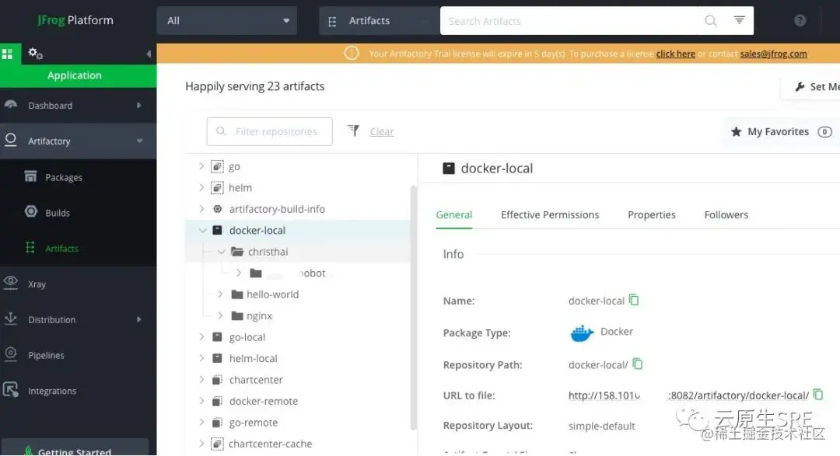Copy the docker-local name to clipboard
The height and width of the screenshot is (456, 840).
(634, 300)
